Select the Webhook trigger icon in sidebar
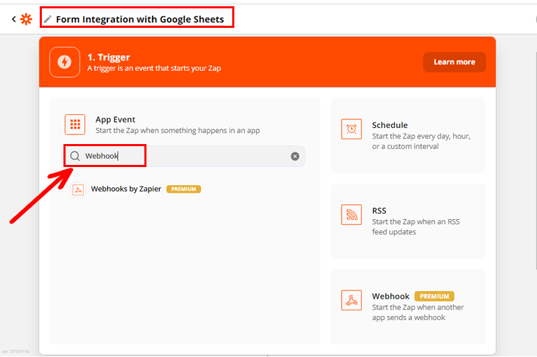Screen dimensions: 537x357 351,301
